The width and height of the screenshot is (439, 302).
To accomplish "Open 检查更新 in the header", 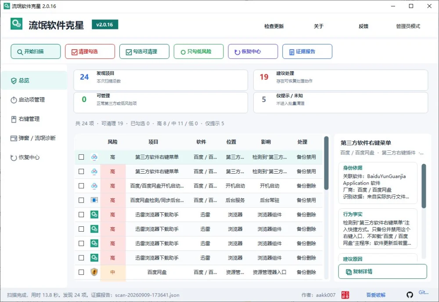I will [274, 26].
